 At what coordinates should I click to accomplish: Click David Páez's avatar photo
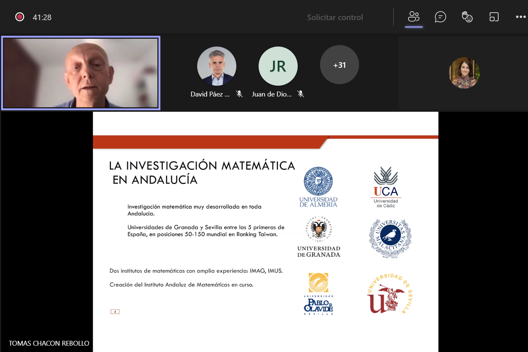click(x=217, y=66)
